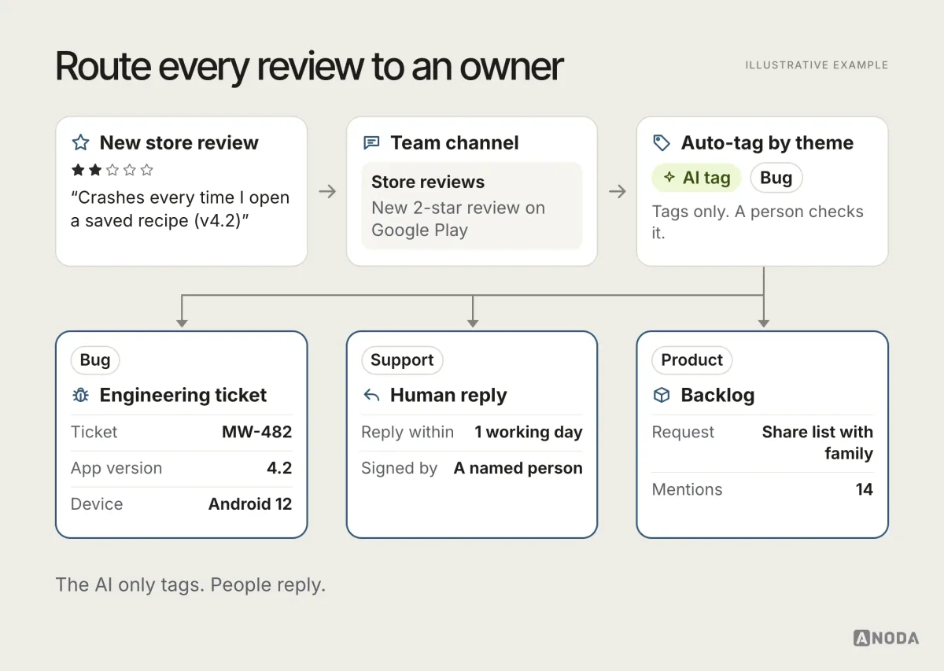Click the caption The AI only tags. People reply.
This screenshot has width=944, height=671.
coord(190,585)
